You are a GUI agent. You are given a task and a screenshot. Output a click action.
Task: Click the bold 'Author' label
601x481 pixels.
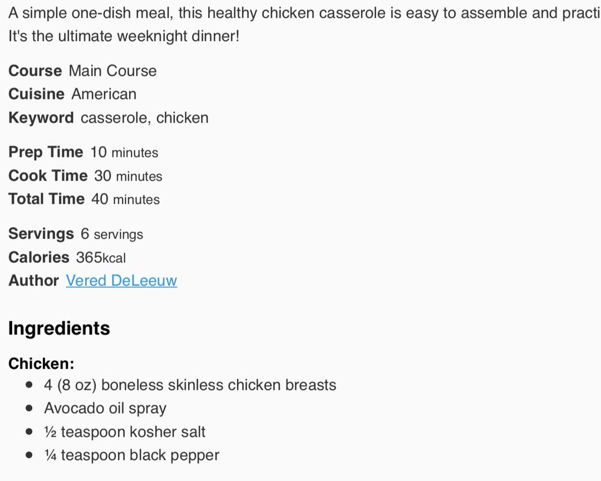tap(33, 281)
